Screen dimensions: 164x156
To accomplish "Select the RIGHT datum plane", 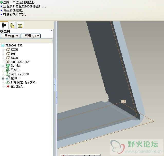I will (x=14, y=50).
